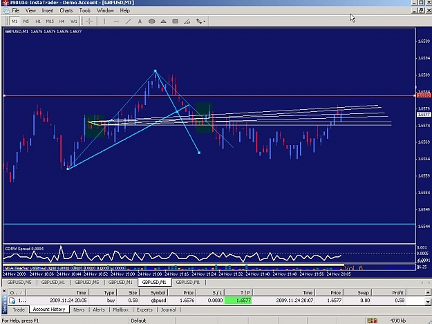Open the View menu
Viewport: 432px width, 324px height.
(x=30, y=10)
